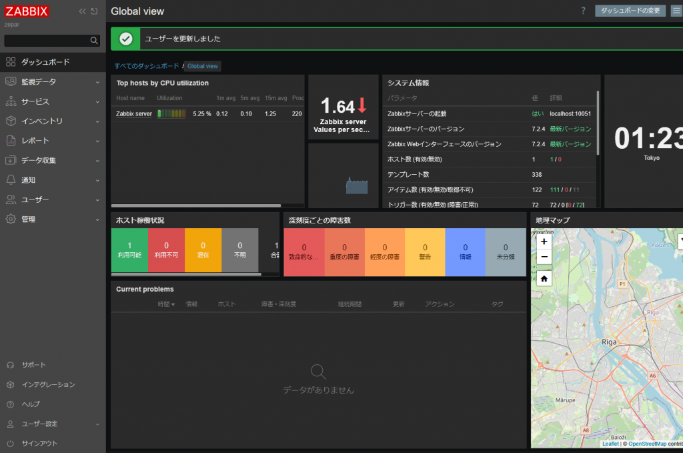The image size is (683, 453).
Task: Click the 軽度の障害 severity tile
Action: pyautogui.click(x=385, y=252)
